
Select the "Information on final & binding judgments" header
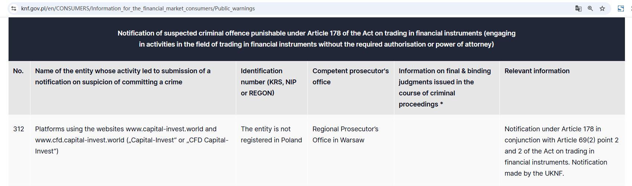tap(444, 87)
